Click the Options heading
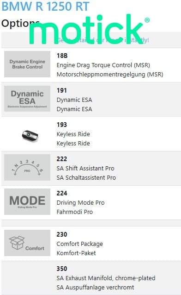 tap(21, 24)
